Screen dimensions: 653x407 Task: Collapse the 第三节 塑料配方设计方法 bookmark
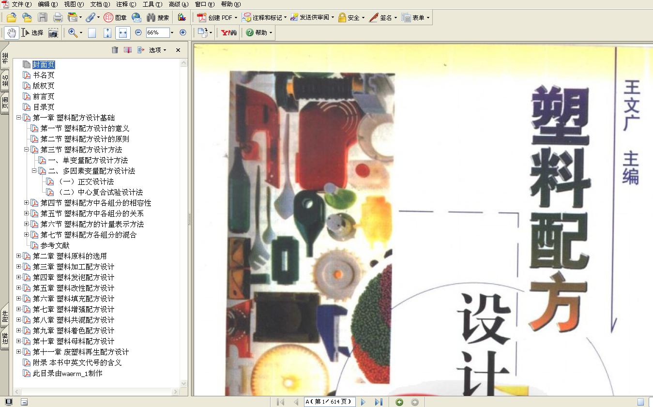pos(27,149)
